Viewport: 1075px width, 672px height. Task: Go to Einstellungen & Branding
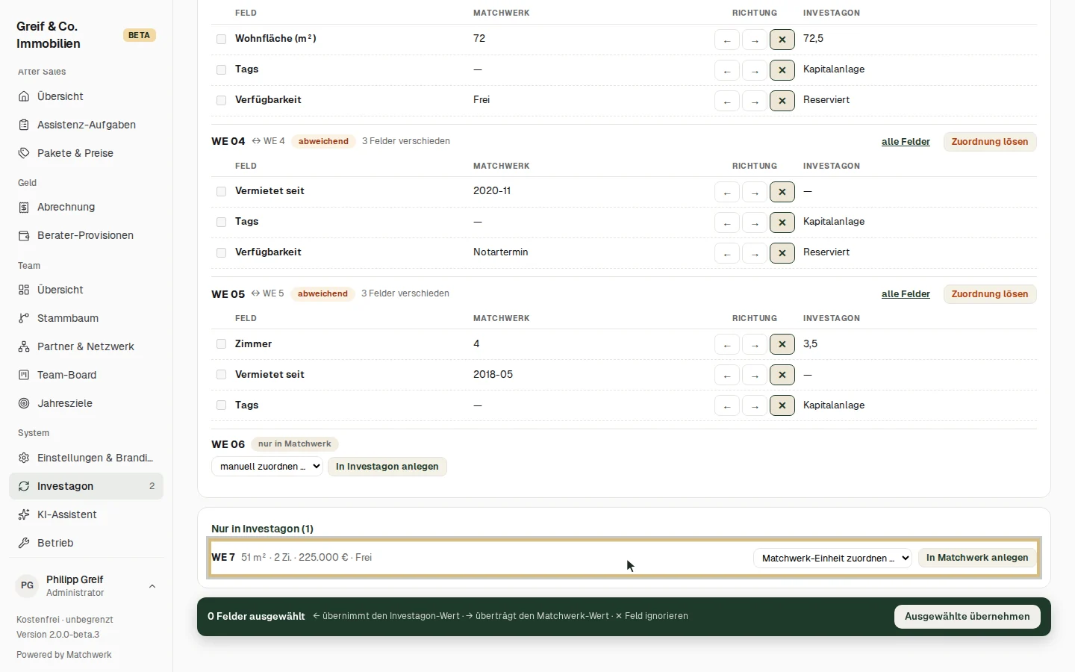(87, 458)
